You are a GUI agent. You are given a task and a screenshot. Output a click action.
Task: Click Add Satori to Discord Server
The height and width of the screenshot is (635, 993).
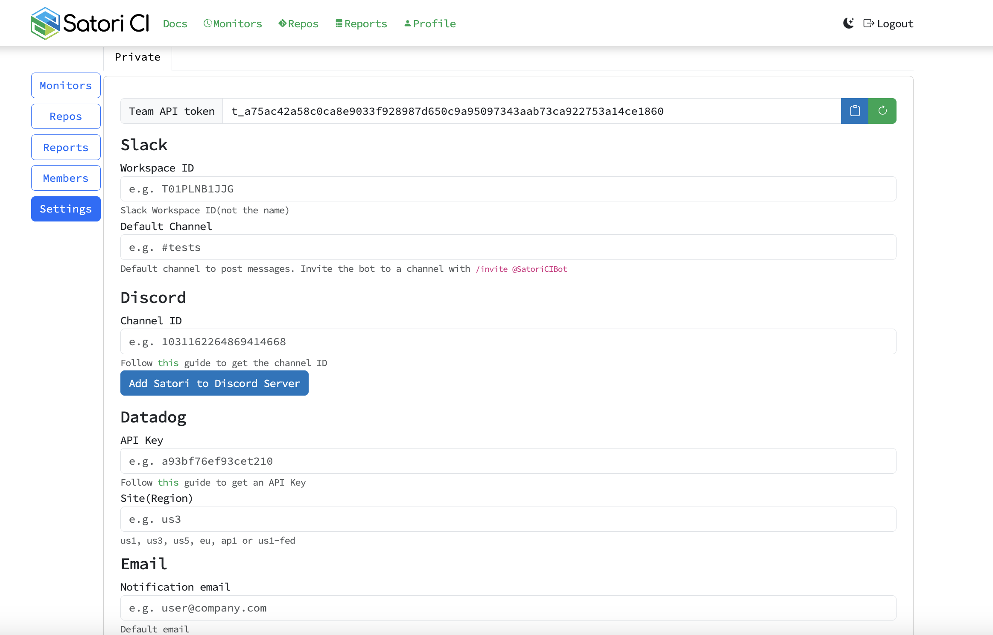click(x=214, y=383)
